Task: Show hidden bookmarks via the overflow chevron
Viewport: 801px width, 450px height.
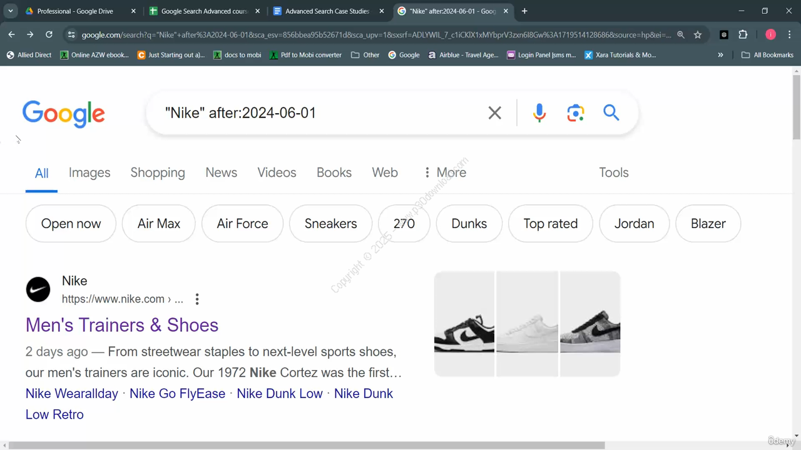Action: pos(720,55)
